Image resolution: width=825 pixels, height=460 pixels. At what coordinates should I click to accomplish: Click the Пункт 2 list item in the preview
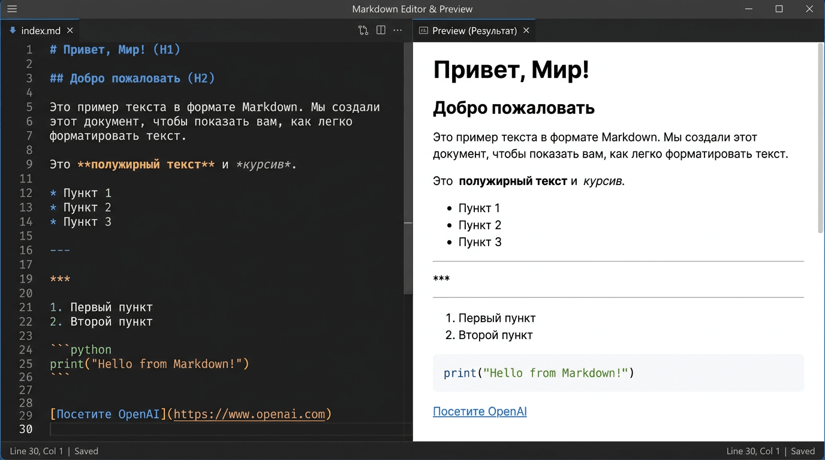pyautogui.click(x=479, y=225)
